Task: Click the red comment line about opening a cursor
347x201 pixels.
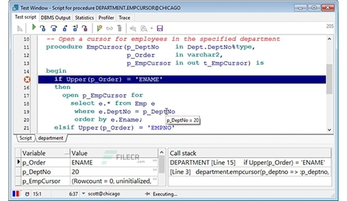Action: (x=163, y=39)
